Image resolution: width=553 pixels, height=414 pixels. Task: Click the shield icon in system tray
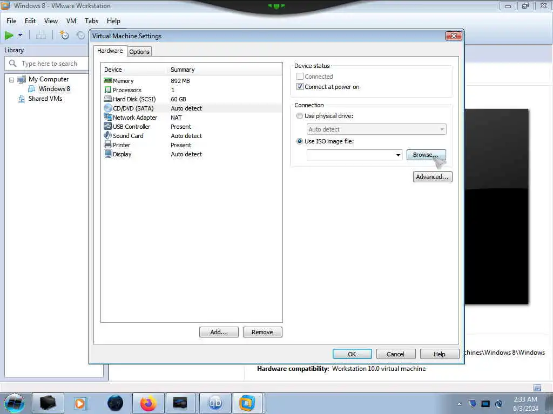[x=473, y=403]
